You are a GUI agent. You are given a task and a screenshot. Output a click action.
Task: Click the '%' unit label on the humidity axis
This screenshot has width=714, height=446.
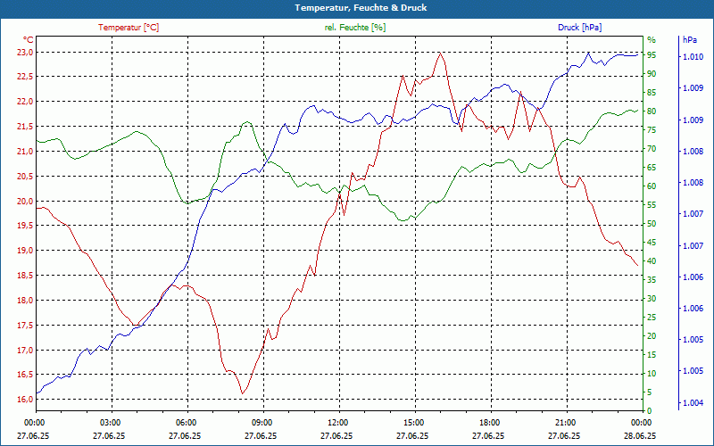(x=652, y=39)
